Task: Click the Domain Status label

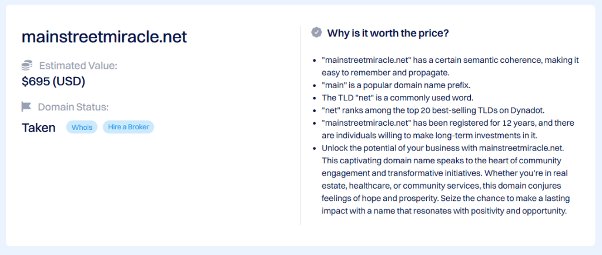Action: 73,107
